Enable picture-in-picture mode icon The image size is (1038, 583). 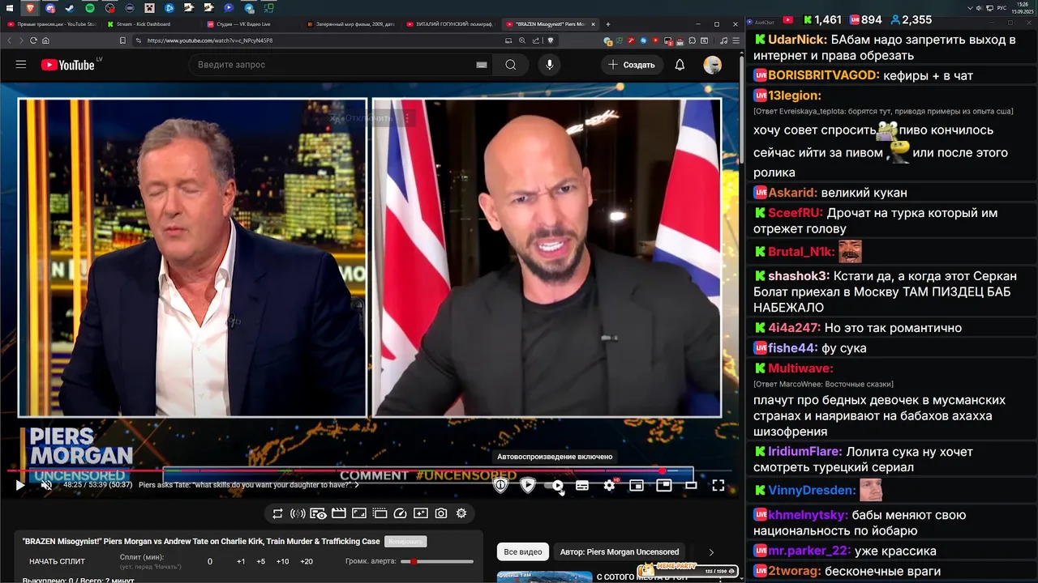pyautogui.click(x=664, y=485)
